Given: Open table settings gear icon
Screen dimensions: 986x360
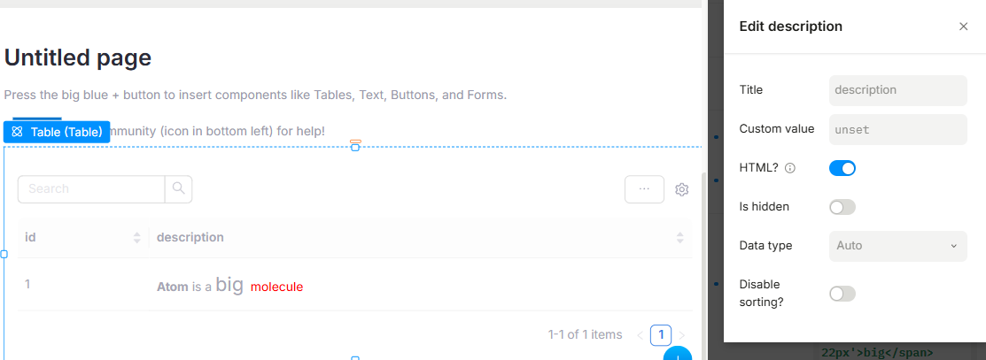Looking at the screenshot, I should pyautogui.click(x=681, y=189).
